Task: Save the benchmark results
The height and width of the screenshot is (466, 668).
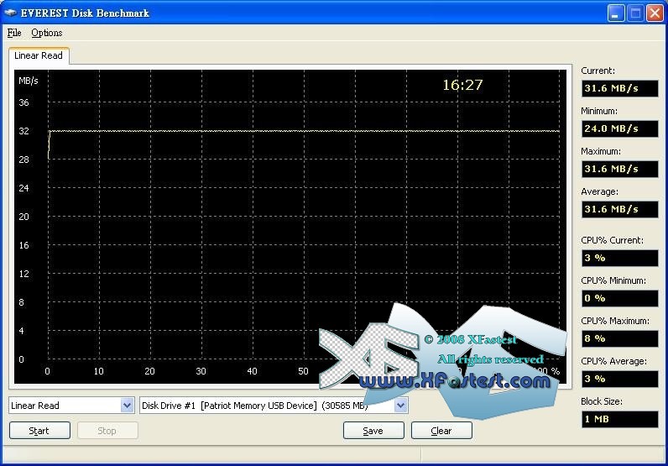Action: [373, 431]
